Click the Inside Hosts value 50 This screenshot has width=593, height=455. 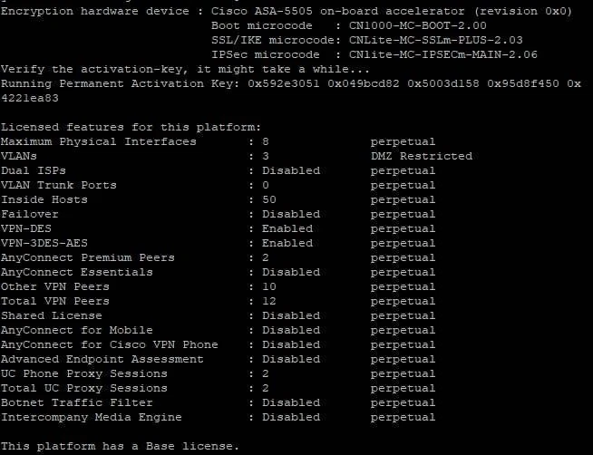click(x=269, y=199)
